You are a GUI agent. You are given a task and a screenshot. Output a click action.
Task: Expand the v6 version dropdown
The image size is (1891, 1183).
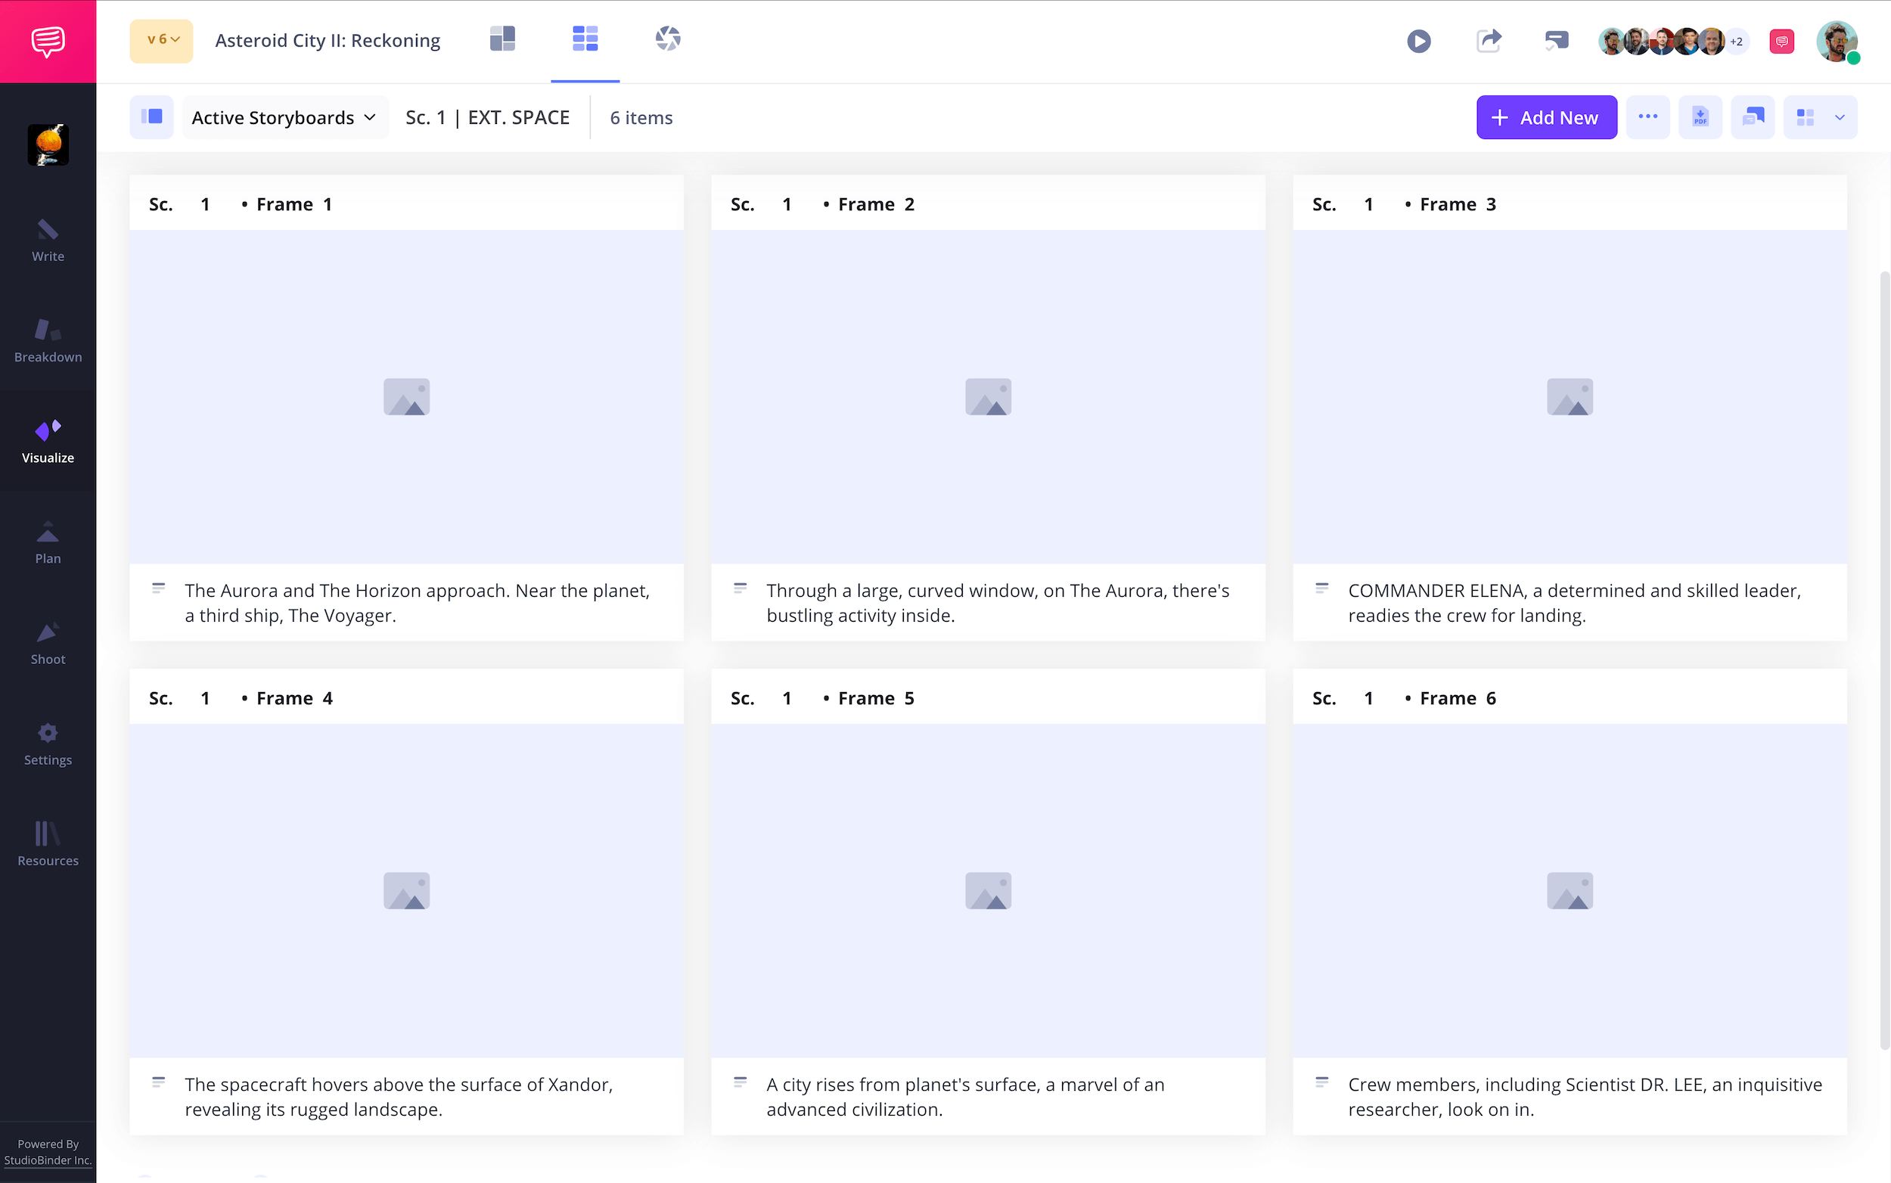(x=162, y=41)
